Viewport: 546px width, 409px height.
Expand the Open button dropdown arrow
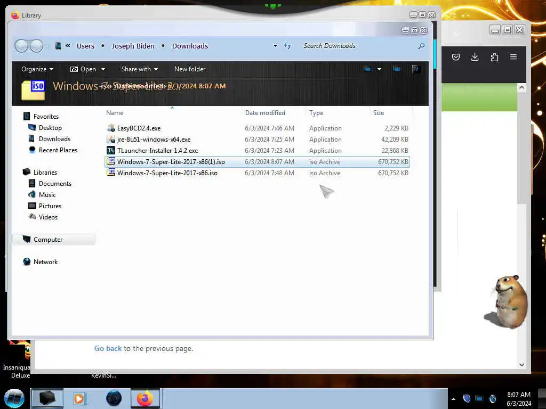click(x=103, y=69)
